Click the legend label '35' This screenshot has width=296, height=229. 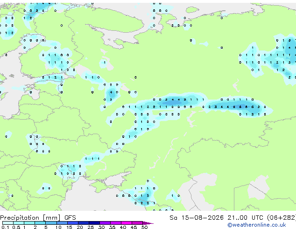point(112,227)
